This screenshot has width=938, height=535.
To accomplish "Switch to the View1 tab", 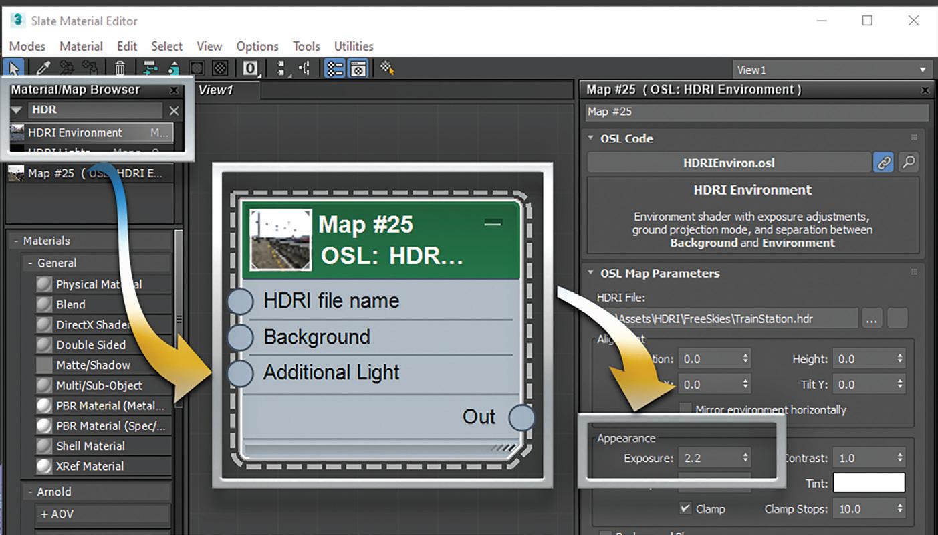I will [x=216, y=90].
